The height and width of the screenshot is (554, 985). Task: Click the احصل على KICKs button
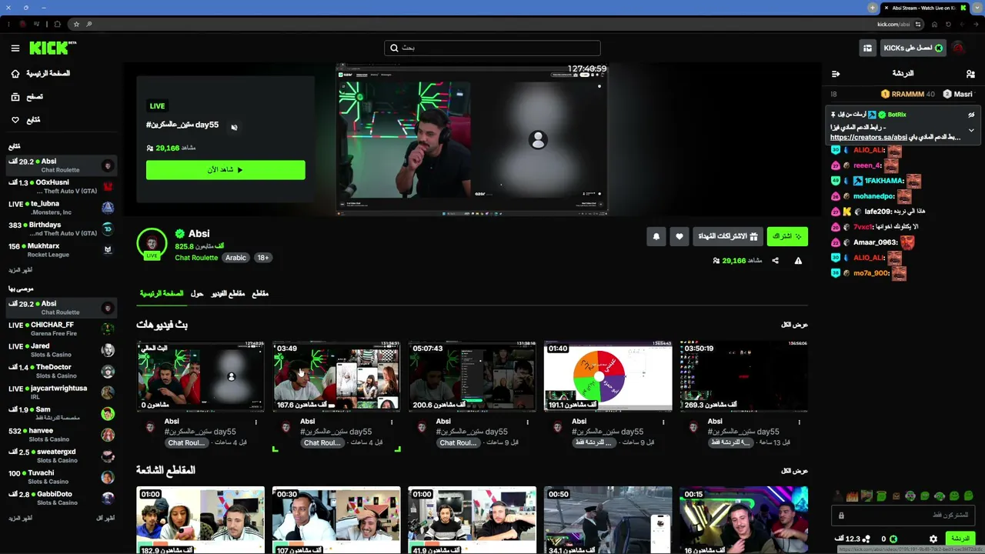point(913,48)
